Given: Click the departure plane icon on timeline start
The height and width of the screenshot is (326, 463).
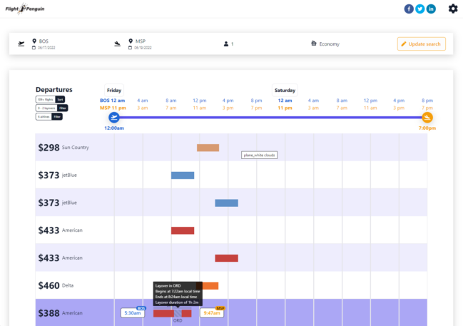Looking at the screenshot, I should coord(114,117).
